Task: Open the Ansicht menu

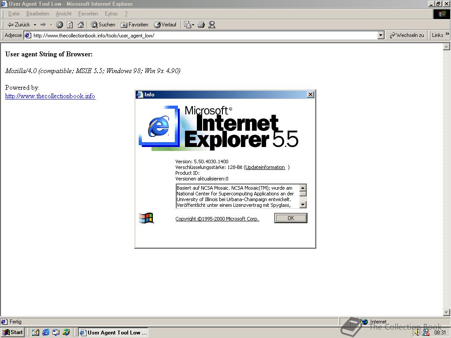Action: click(63, 14)
